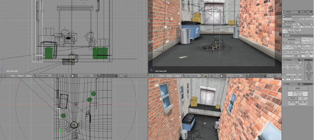This screenshot has width=314, height=140.
Task: Open Object Mode dropdown in textured view
Action: (193, 76)
